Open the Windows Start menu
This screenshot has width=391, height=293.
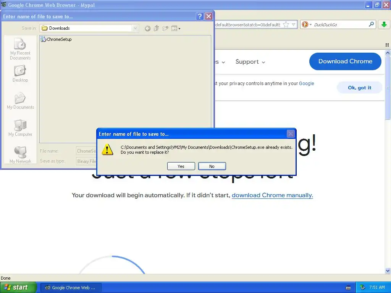coord(18,288)
